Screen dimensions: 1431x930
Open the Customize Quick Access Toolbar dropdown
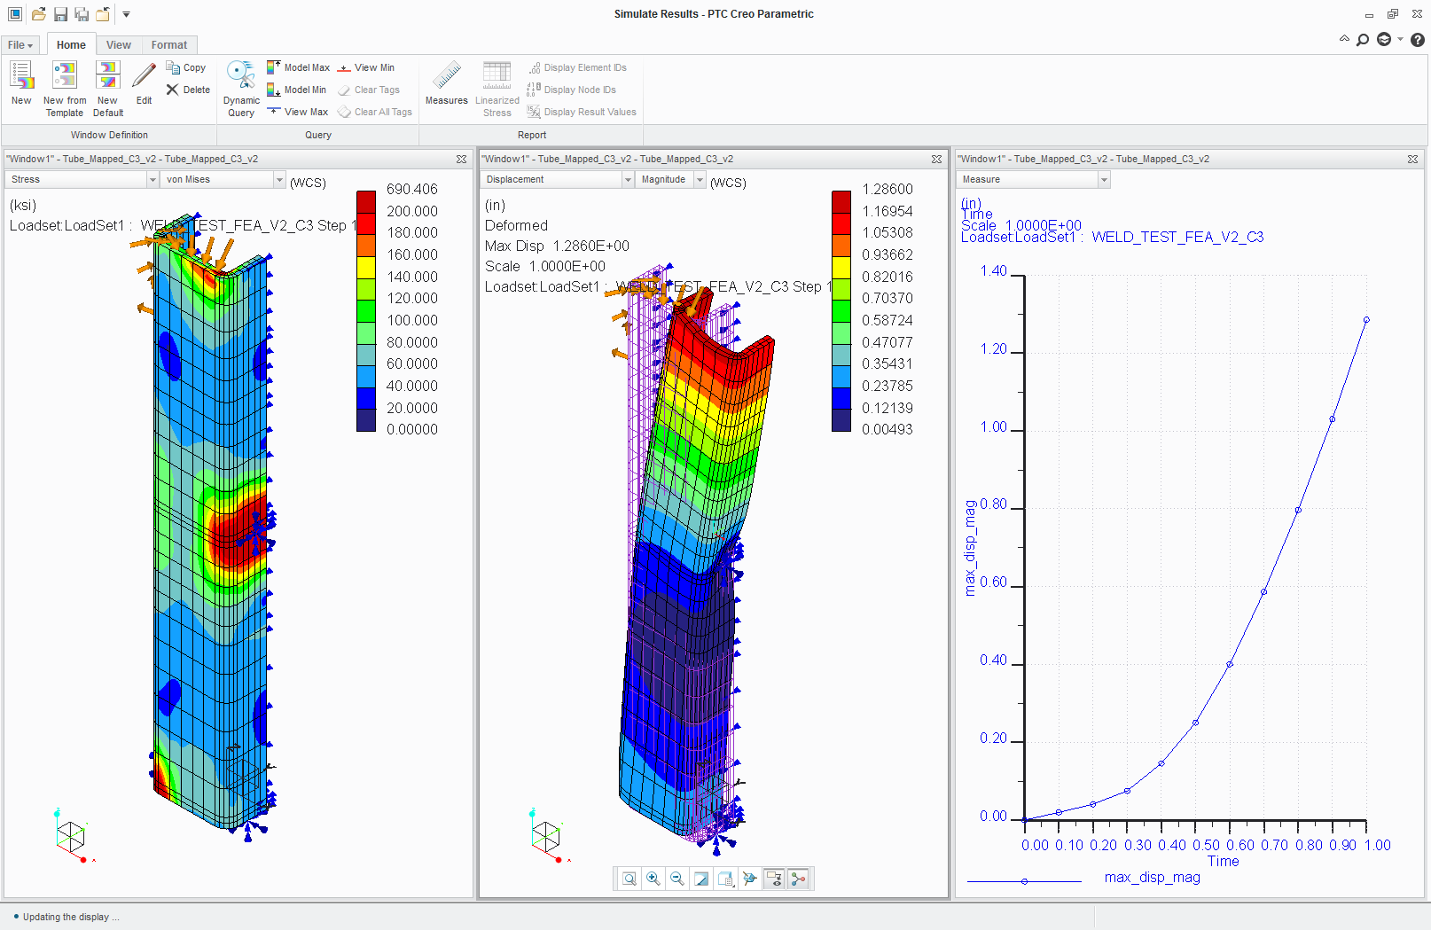126,14
